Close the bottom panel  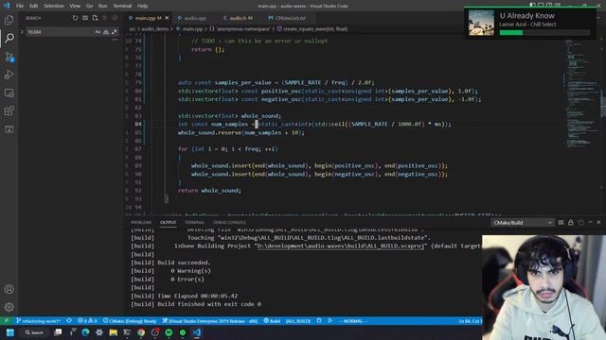[x=598, y=223]
